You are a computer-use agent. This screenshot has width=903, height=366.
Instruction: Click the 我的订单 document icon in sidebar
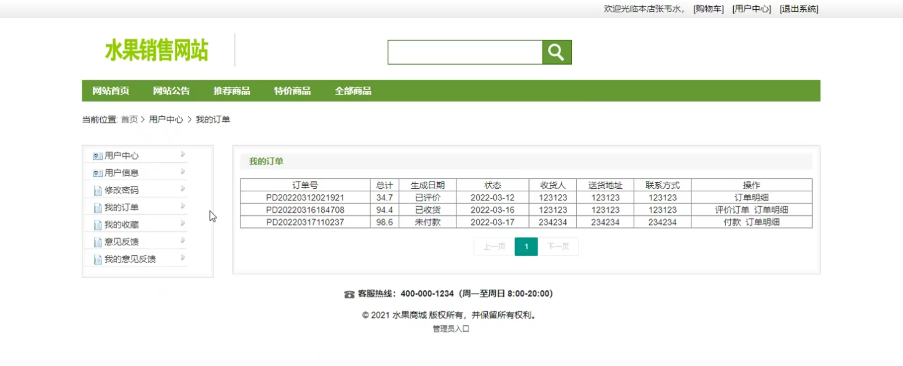[x=97, y=208]
